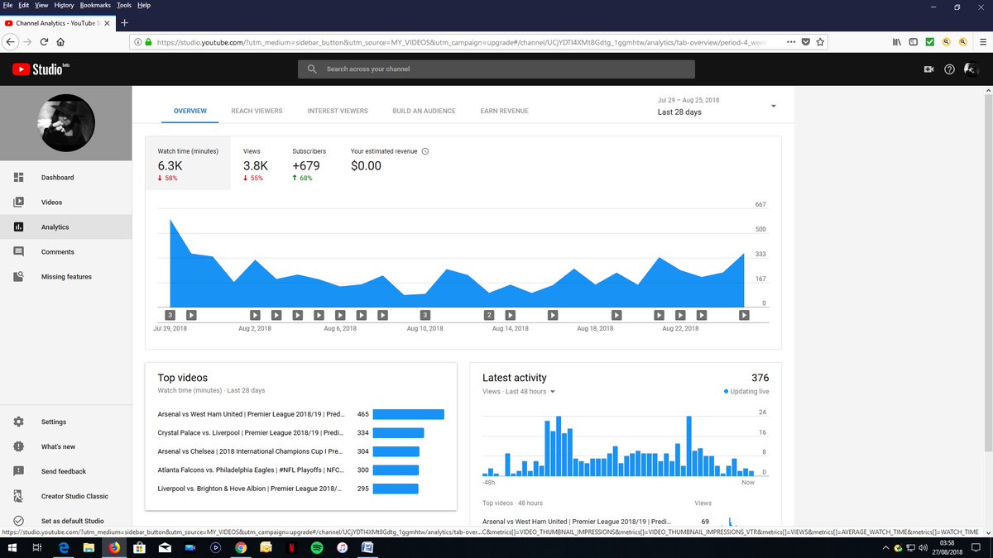Open the File menu
This screenshot has width=993, height=558.
[8, 5]
